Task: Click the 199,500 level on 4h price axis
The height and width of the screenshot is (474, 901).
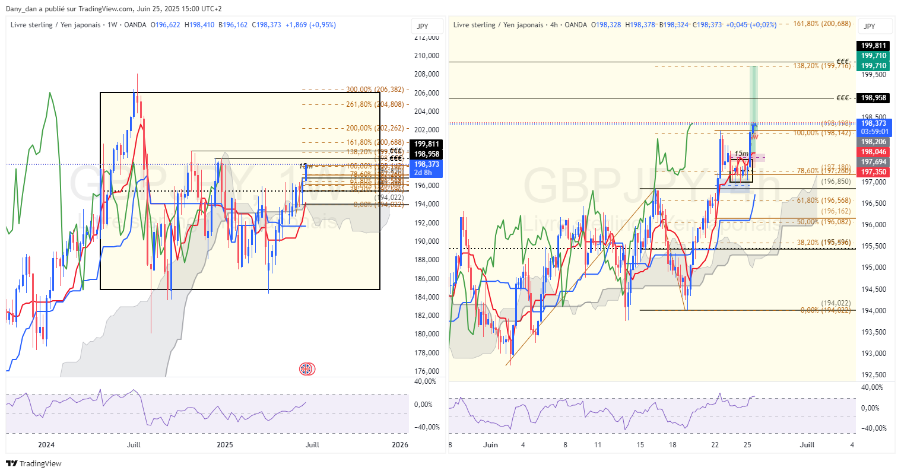Action: pyautogui.click(x=874, y=75)
